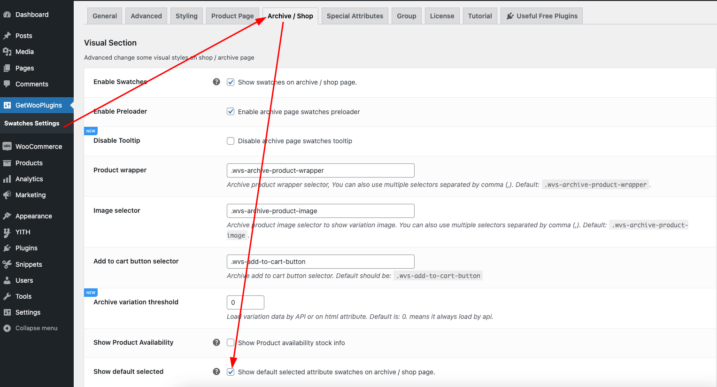
Task: Switch to the Product Page tab
Action: pos(232,16)
